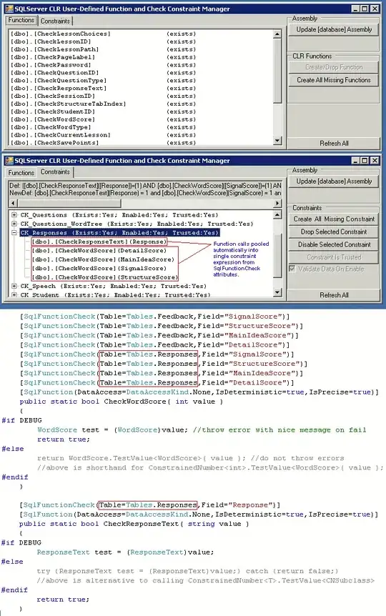The image size is (386, 616).
Task: Collapse the CK_Responses tree node
Action: pyautogui.click(x=14, y=232)
